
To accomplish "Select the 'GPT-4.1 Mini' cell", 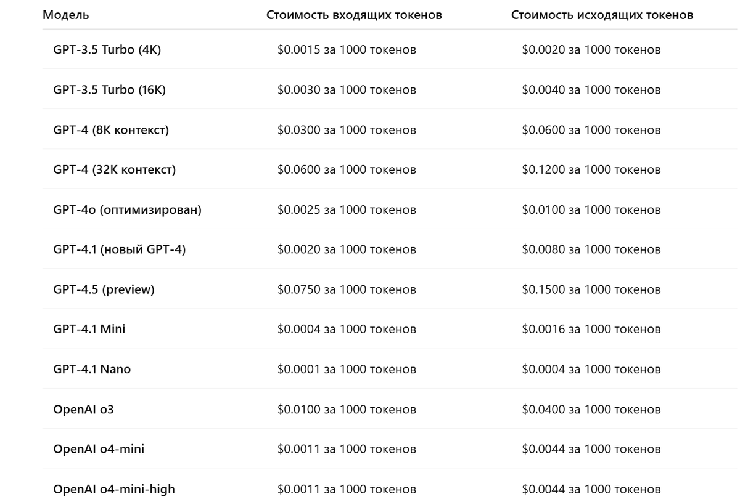I will (x=89, y=330).
